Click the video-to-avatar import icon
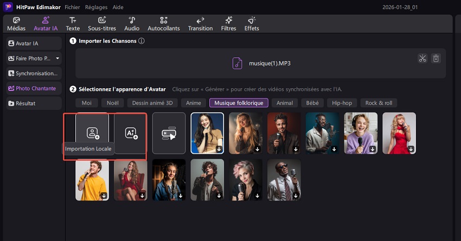Viewport: 461px width, 241px height. pyautogui.click(x=169, y=133)
